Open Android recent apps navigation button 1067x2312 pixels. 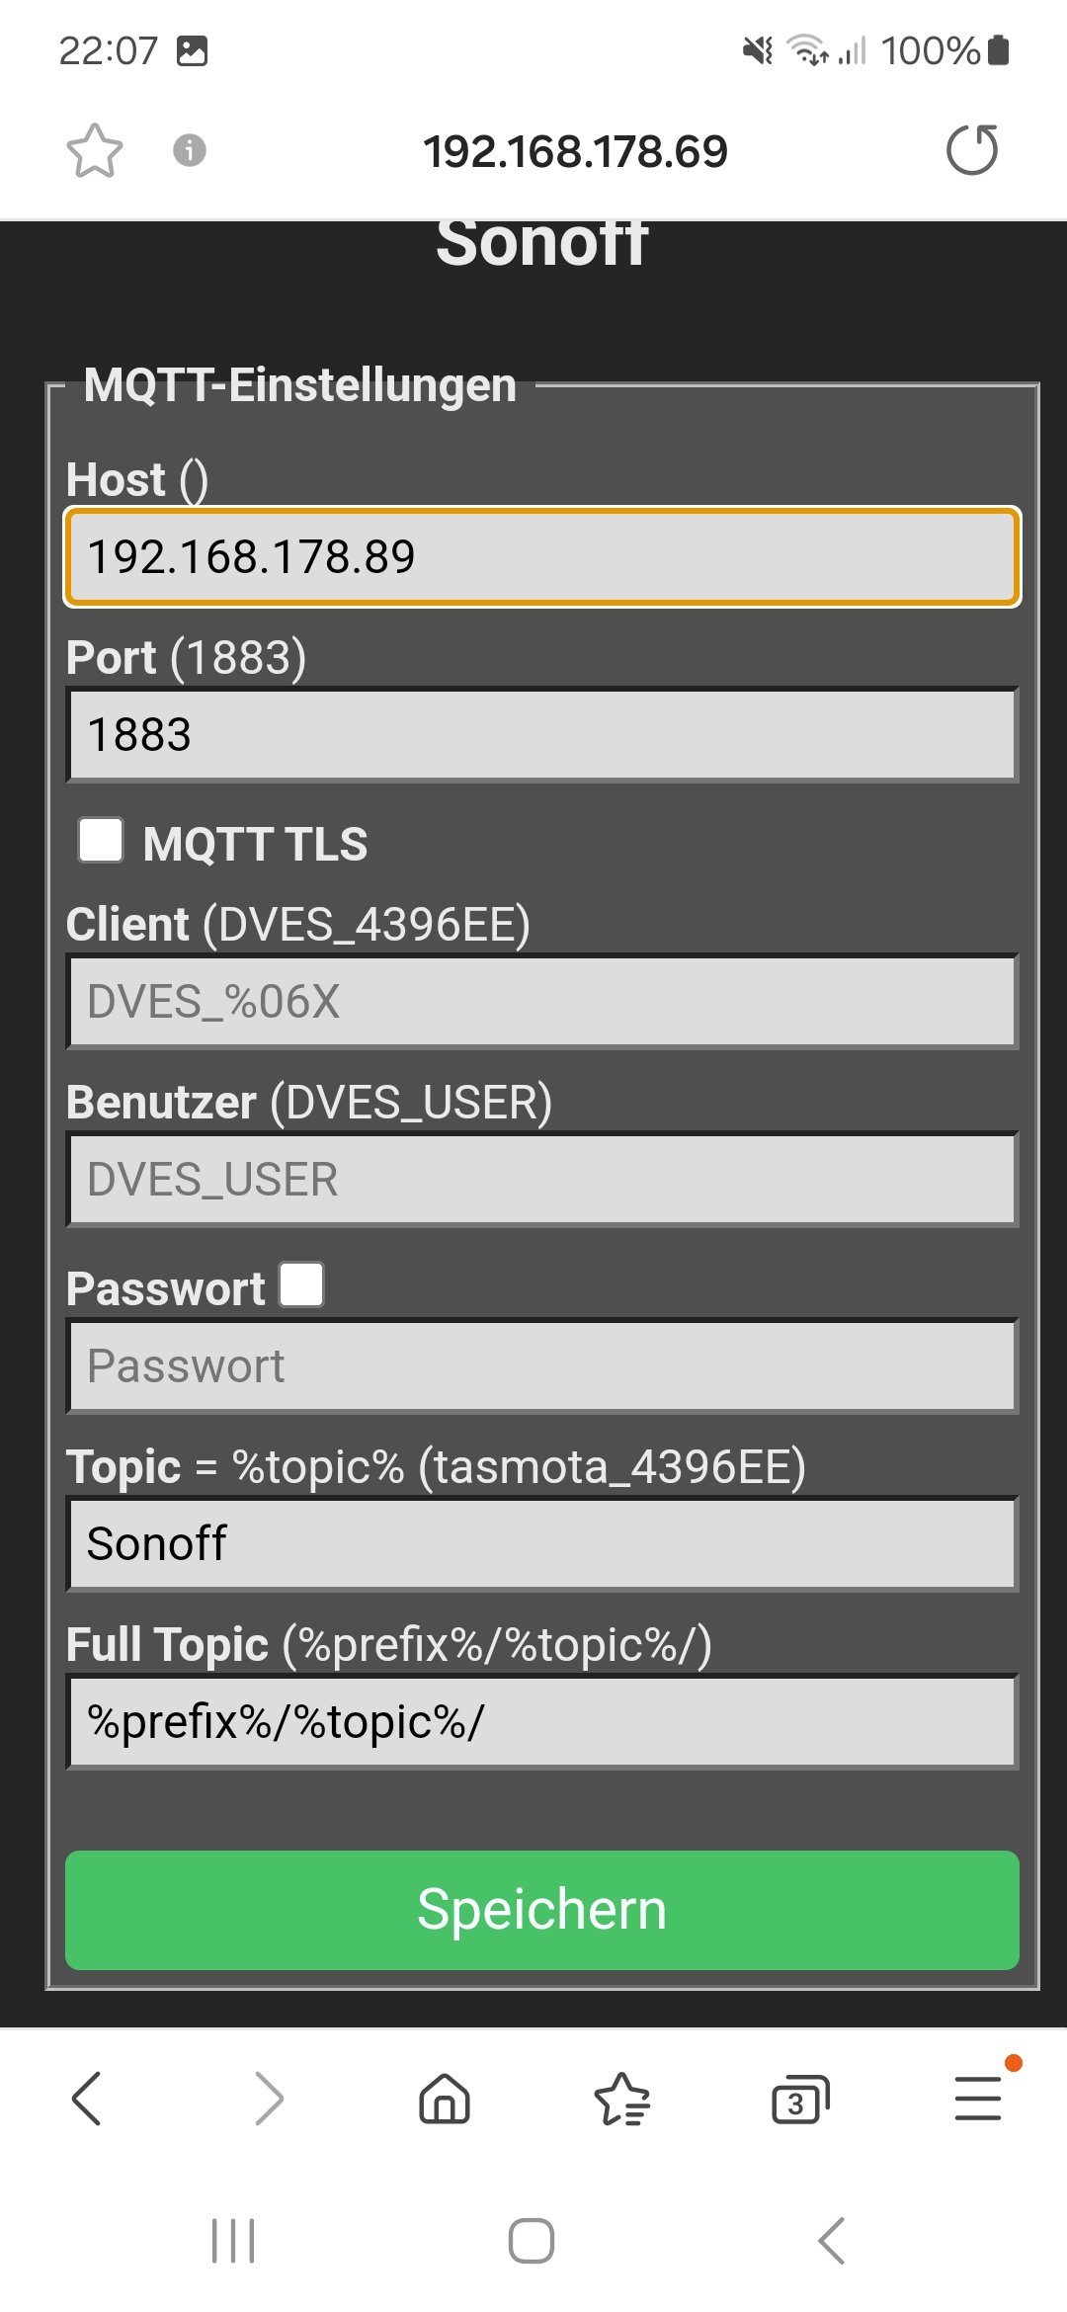pyautogui.click(x=234, y=2240)
